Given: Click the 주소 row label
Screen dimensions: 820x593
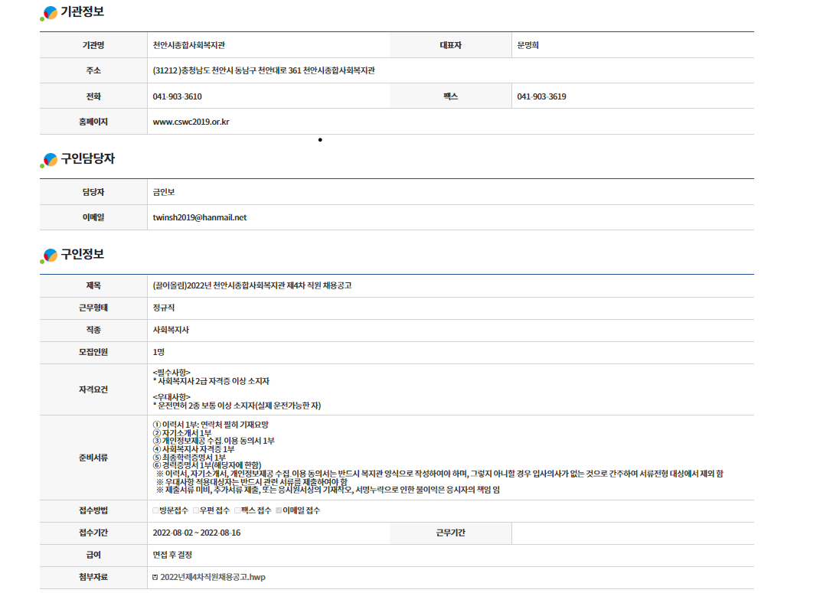Looking at the screenshot, I should point(93,70).
